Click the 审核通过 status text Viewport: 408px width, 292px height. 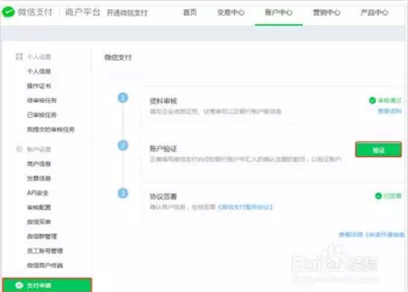(x=390, y=100)
